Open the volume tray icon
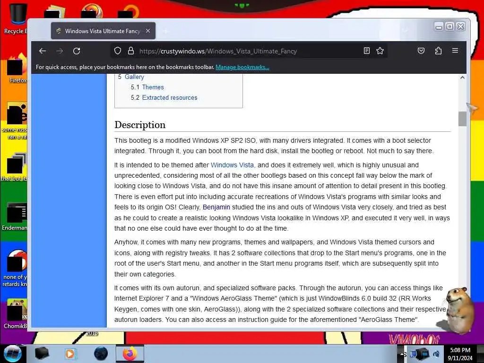The width and height of the screenshot is (484, 363). (436, 354)
